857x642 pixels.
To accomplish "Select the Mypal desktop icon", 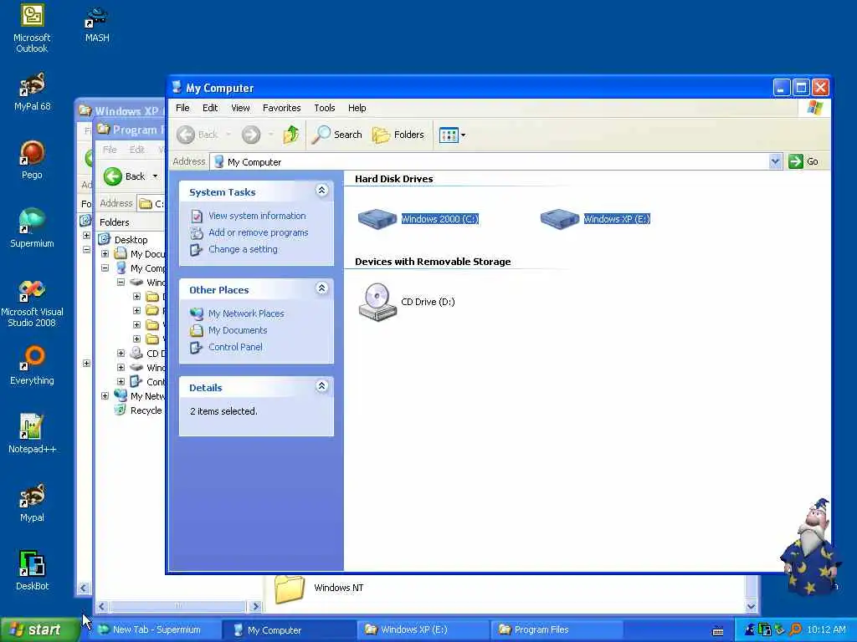I will [x=32, y=502].
